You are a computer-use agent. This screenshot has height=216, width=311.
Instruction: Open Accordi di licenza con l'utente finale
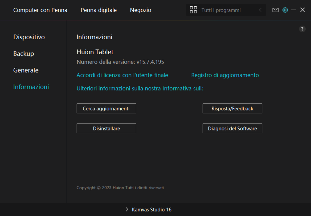122,75
